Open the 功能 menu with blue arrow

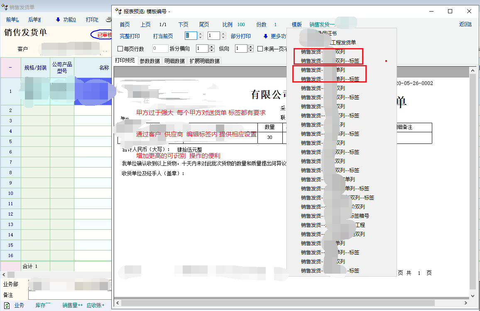(58, 19)
